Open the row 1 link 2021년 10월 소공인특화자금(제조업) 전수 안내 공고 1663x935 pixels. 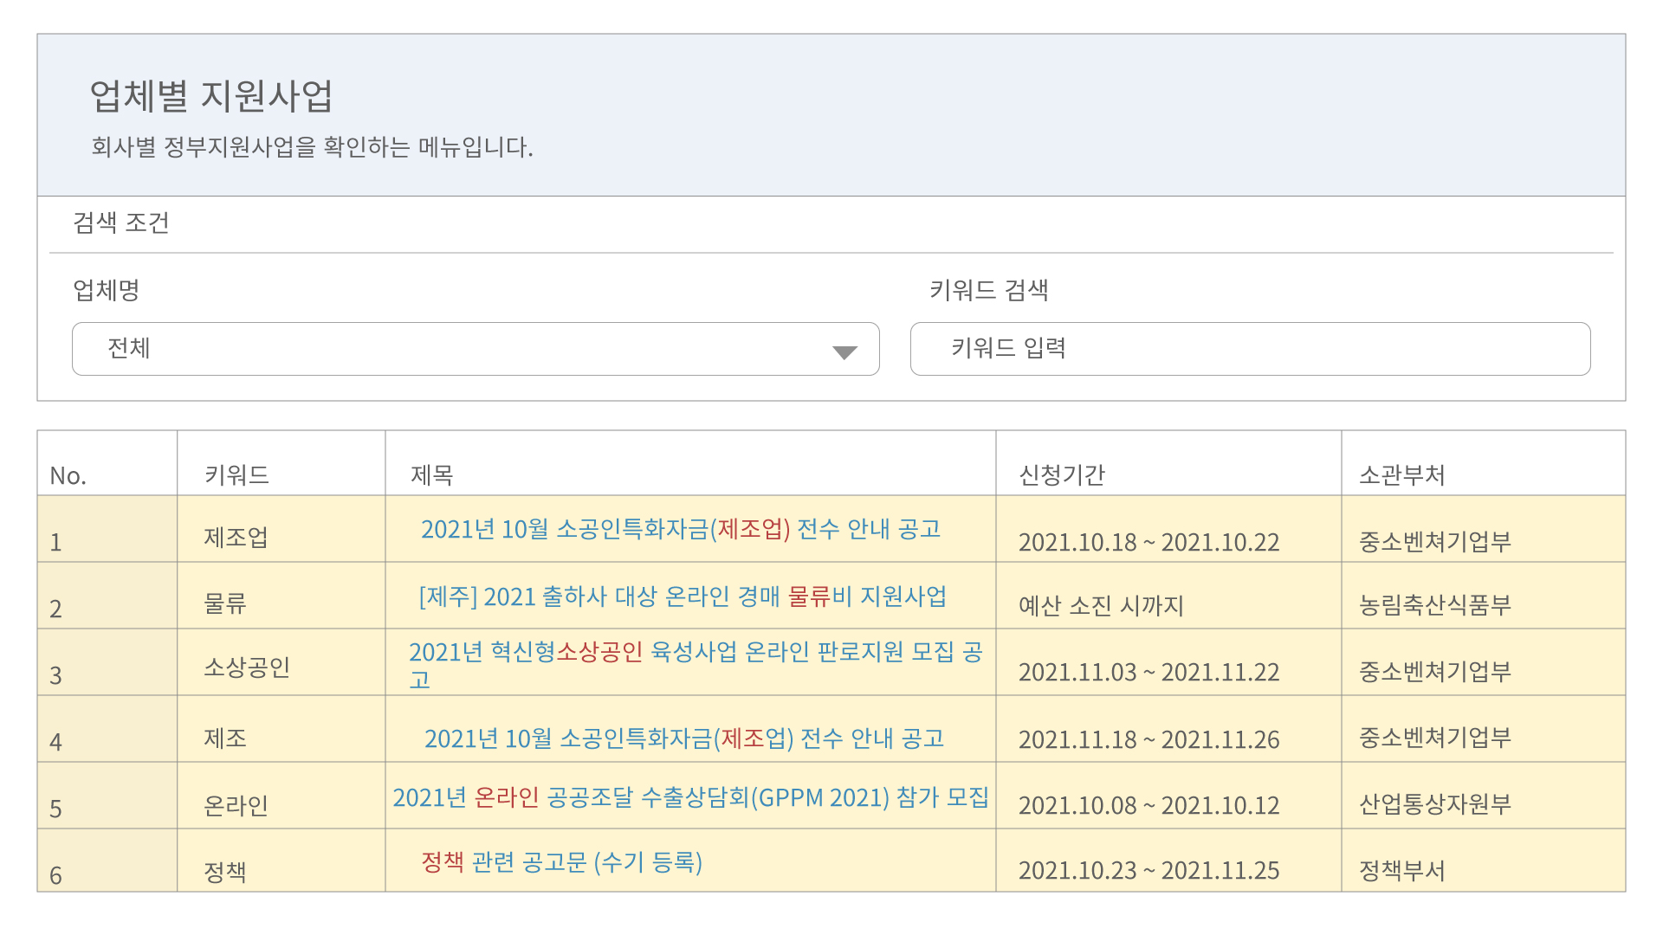[x=681, y=529]
